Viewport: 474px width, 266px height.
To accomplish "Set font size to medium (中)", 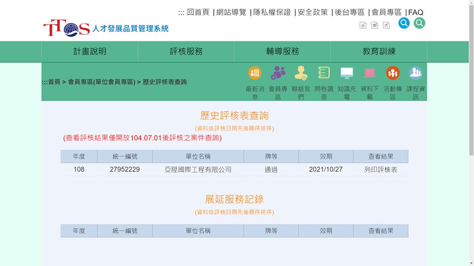I will (x=375, y=25).
